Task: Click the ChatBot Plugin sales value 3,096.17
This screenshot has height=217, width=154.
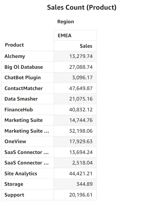Action: click(x=82, y=78)
